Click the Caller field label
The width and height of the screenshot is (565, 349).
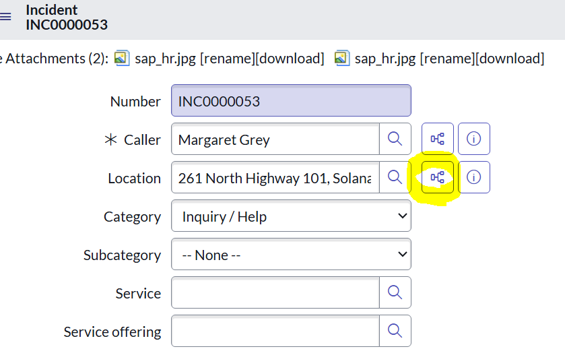coord(142,140)
